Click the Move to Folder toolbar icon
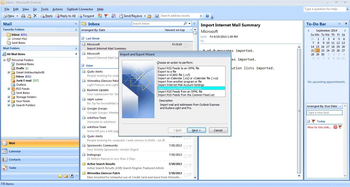 [x=29, y=16]
